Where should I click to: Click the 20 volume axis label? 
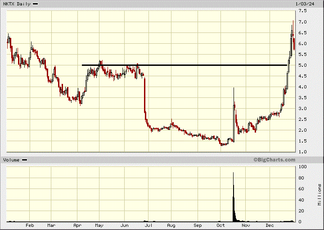(x=301, y=211)
